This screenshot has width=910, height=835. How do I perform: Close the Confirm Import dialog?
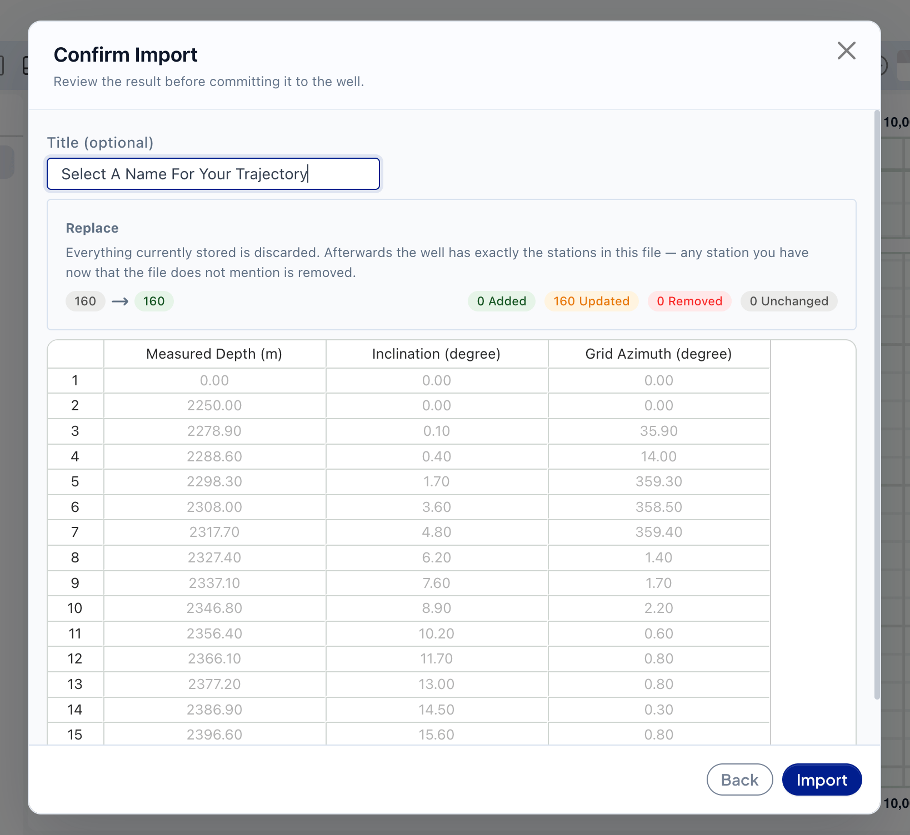point(846,51)
